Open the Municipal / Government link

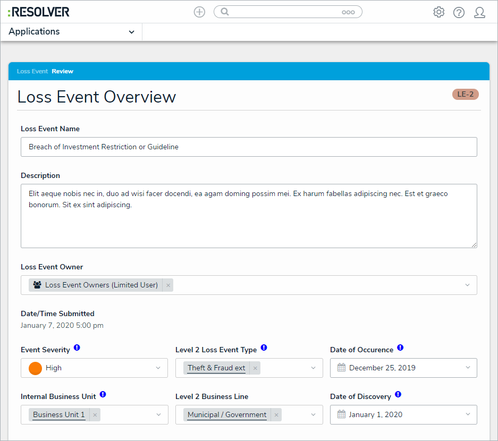[227, 414]
